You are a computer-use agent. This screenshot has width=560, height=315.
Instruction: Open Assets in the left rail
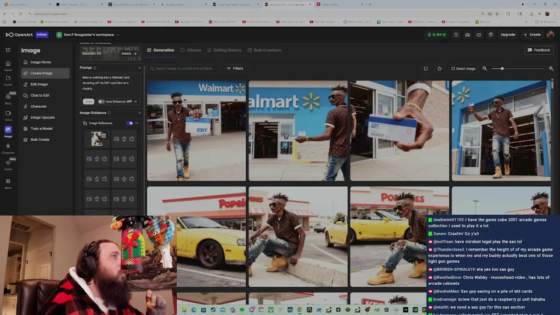8,80
